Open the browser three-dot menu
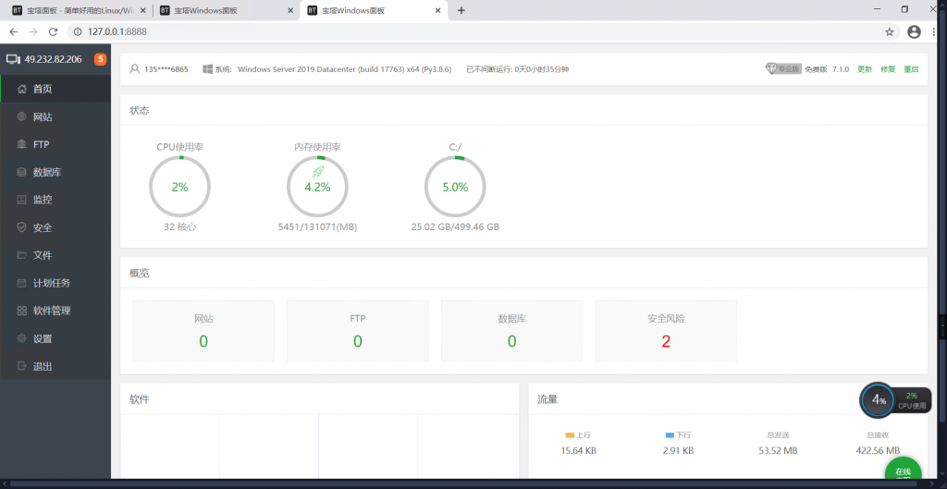This screenshot has height=489, width=947. coord(934,32)
